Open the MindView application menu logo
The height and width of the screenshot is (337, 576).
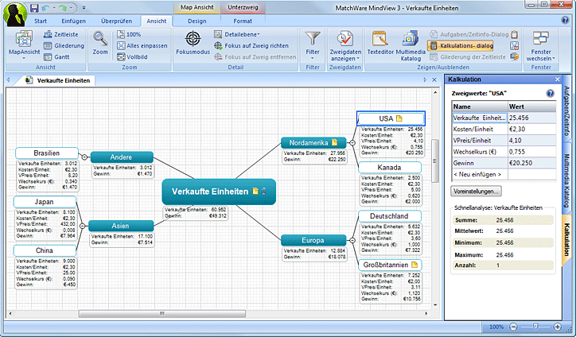coord(15,14)
